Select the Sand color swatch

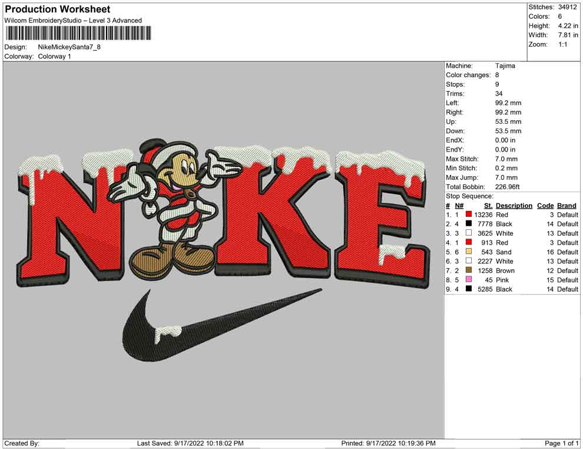coord(469,252)
